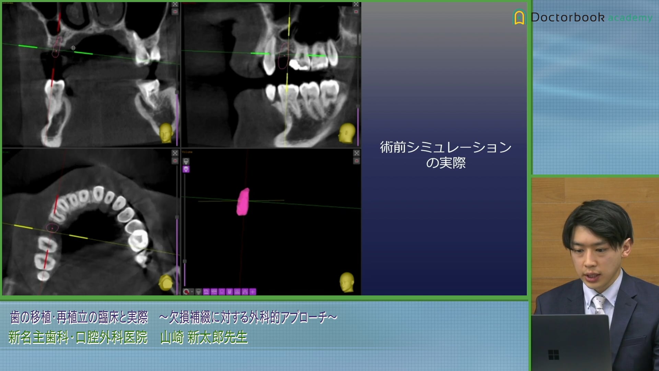Select the donor tooth outline in sagittal view

[x=284, y=56]
